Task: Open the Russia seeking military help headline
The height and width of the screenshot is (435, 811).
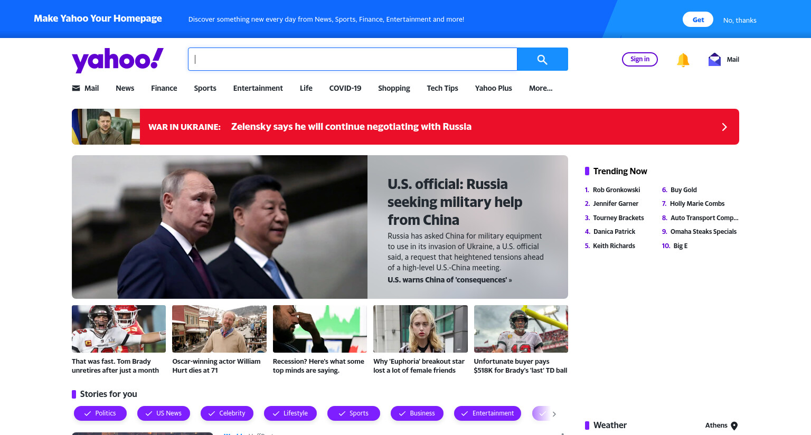Action: (455, 202)
